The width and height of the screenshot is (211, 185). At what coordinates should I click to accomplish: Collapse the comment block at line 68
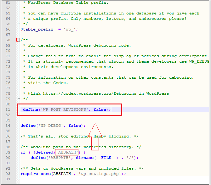pyautogui.click(x=18, y=40)
